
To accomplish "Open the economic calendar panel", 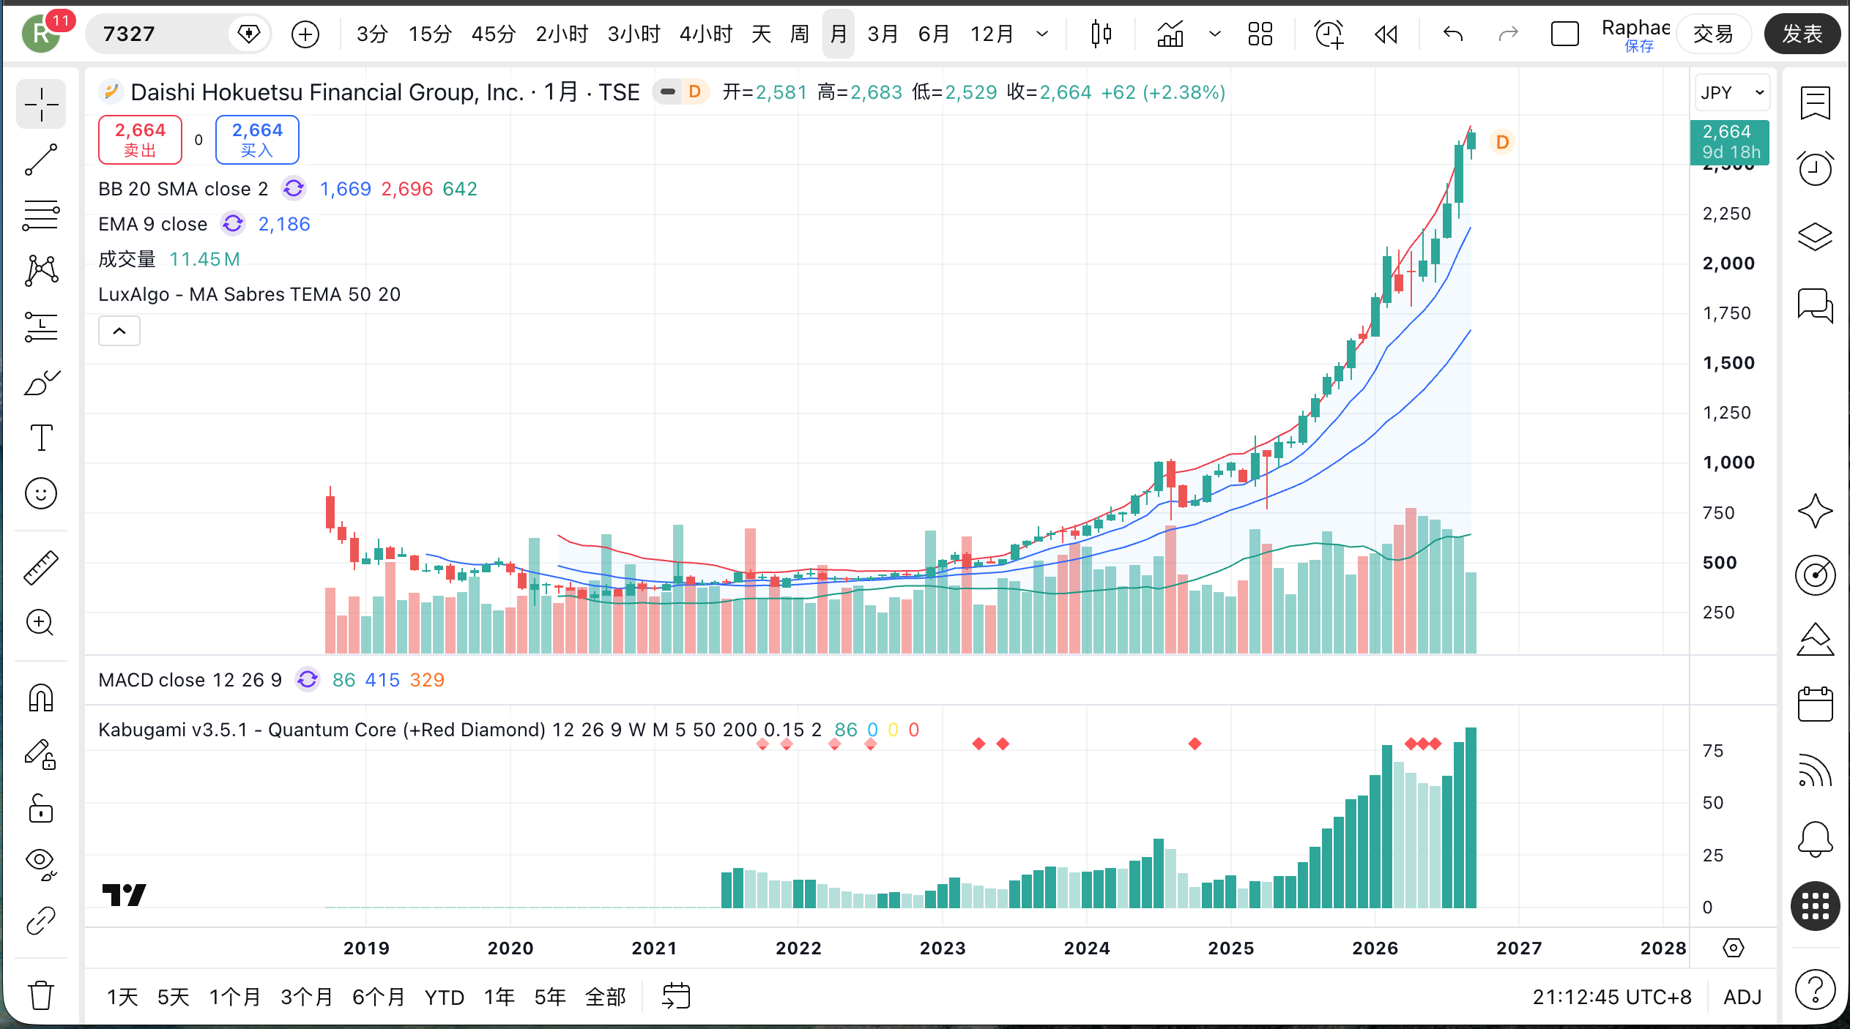I will click(x=1815, y=704).
